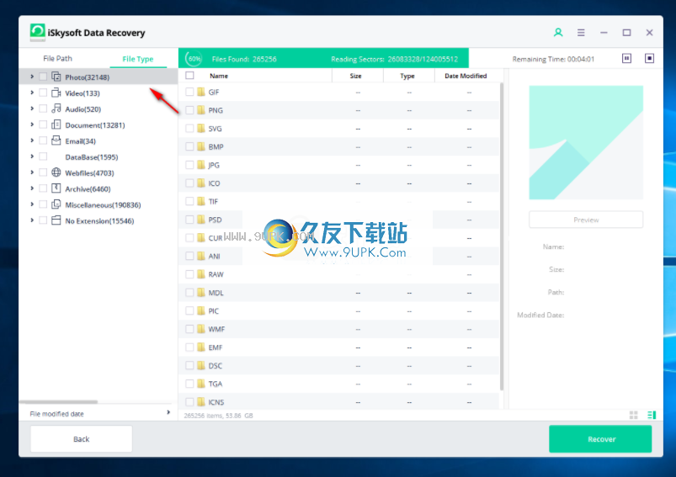Switch to the File Path tab

(x=58, y=58)
